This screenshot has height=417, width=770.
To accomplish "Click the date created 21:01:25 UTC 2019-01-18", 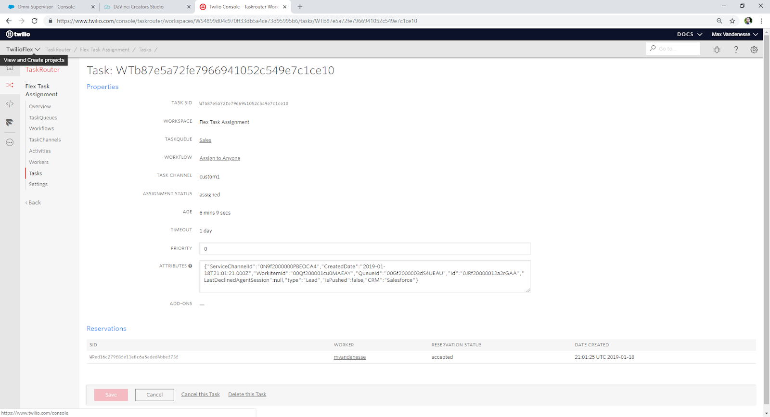I will click(604, 357).
